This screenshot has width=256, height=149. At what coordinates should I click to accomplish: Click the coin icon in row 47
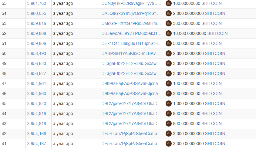(x=168, y=84)
